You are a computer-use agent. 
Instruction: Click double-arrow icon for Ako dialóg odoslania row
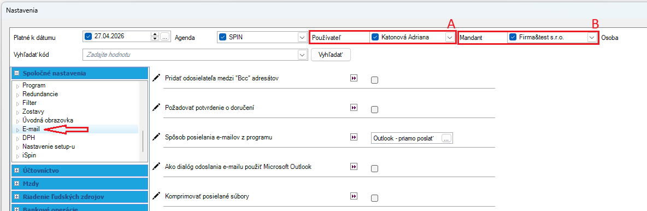(x=353, y=166)
